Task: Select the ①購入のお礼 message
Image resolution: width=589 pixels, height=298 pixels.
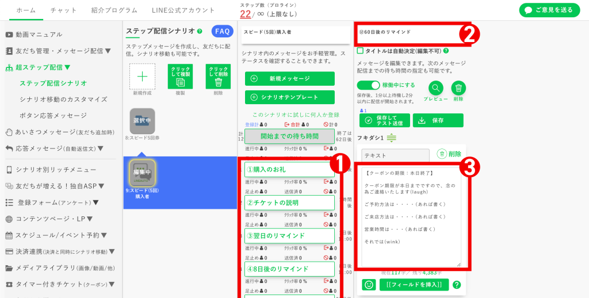Action: pos(290,170)
